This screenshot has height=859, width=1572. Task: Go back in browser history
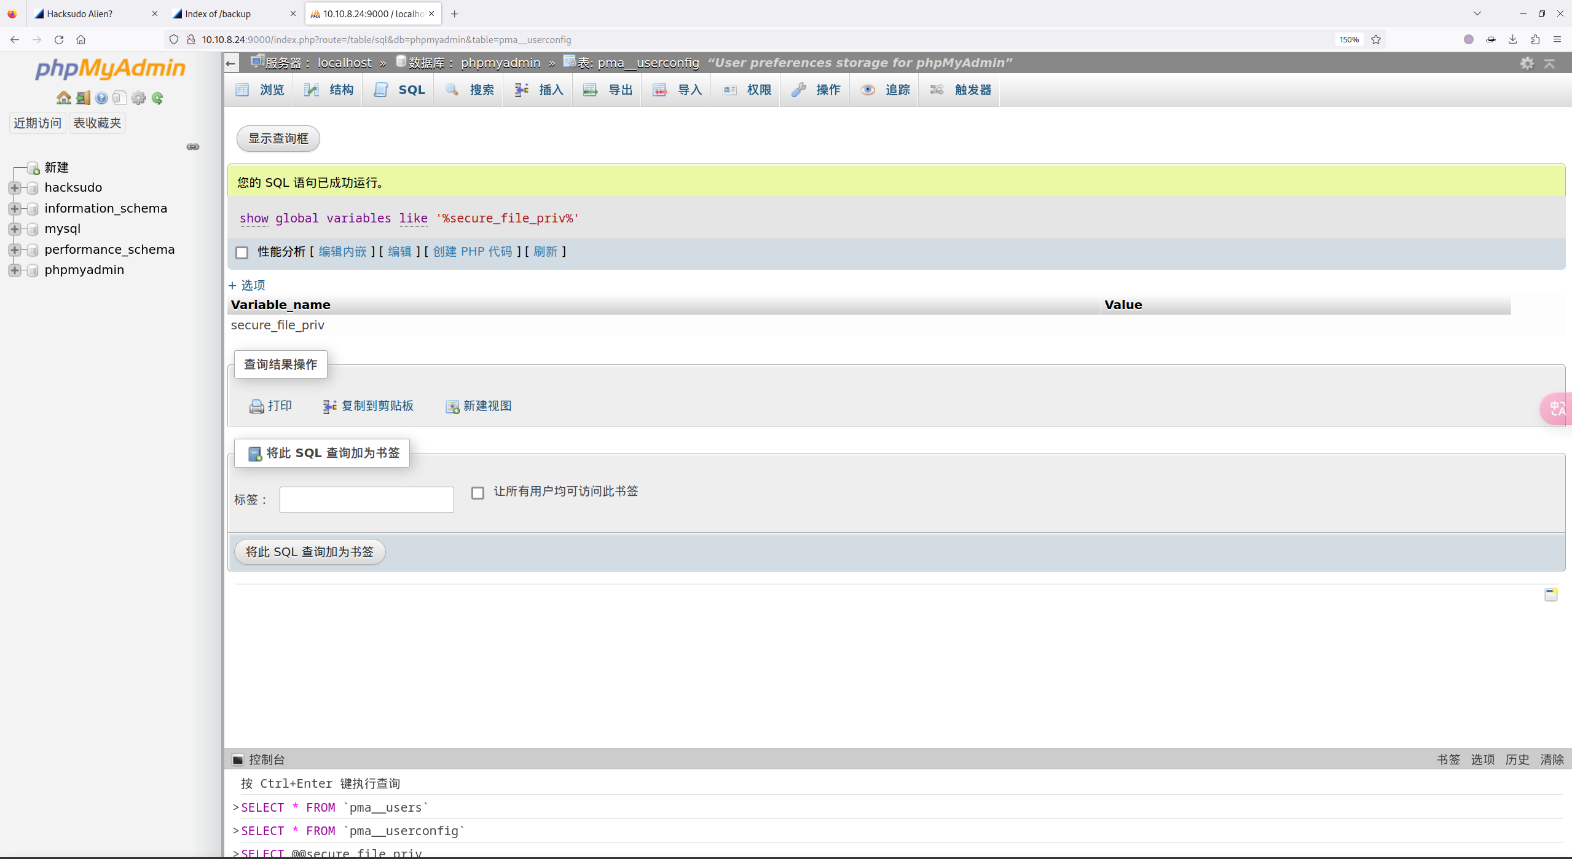(x=15, y=39)
